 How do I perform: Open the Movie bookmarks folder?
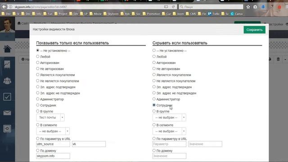tap(95, 14)
